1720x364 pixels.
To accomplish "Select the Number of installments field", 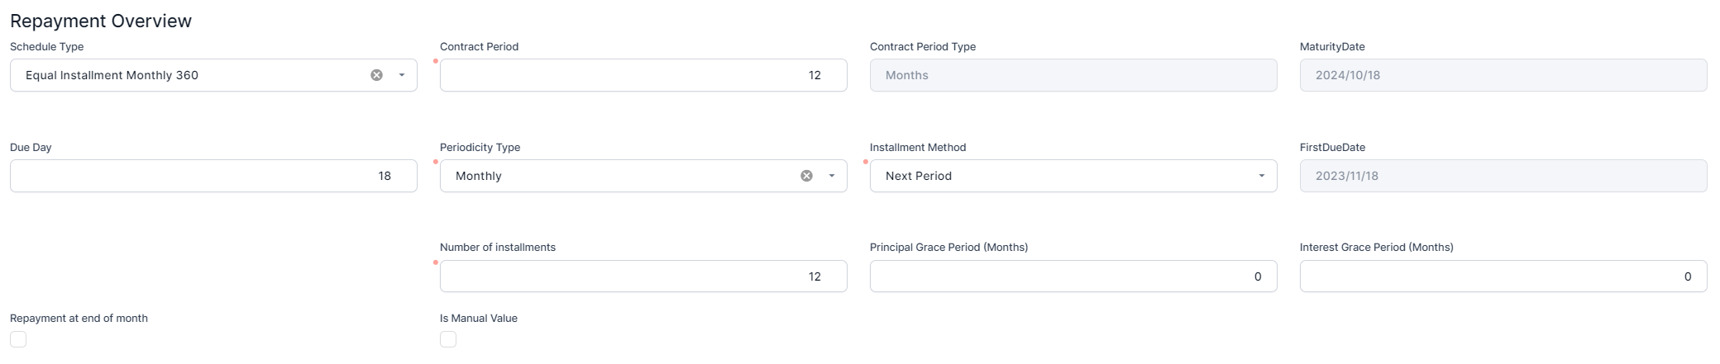I will click(x=643, y=277).
